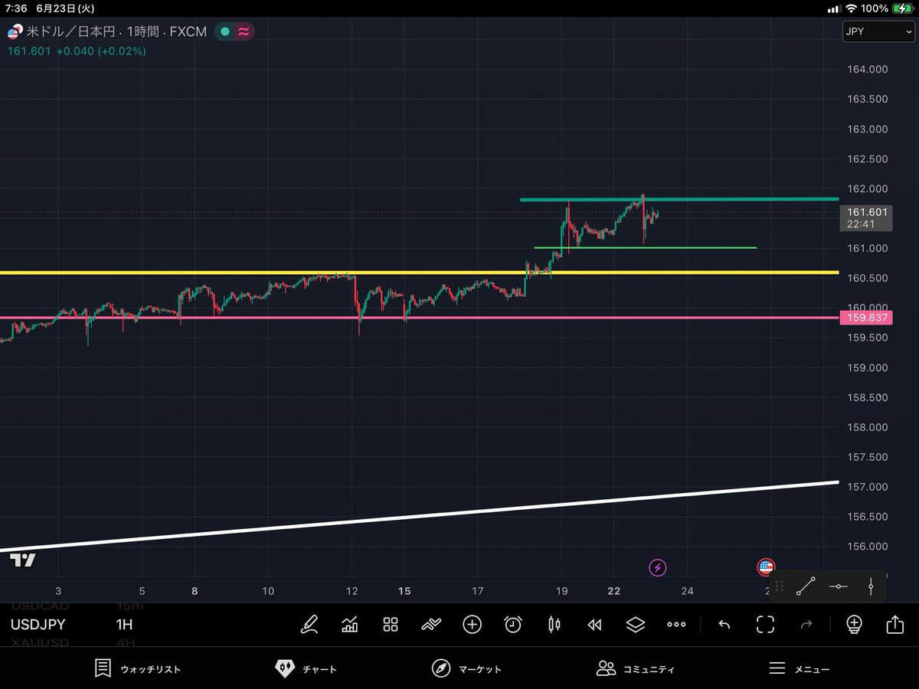
Task: Tap the 162.000 price axis label
Action: pos(868,188)
